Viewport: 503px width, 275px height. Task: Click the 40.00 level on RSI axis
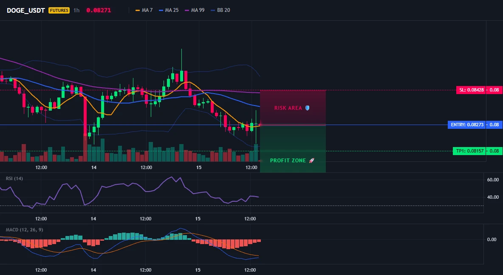(x=493, y=197)
